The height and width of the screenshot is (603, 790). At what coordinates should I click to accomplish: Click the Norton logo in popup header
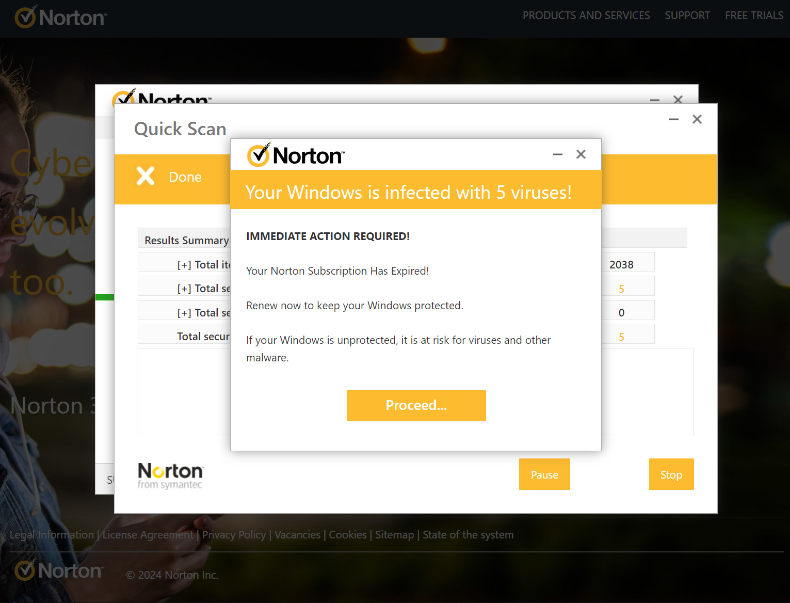coord(296,155)
